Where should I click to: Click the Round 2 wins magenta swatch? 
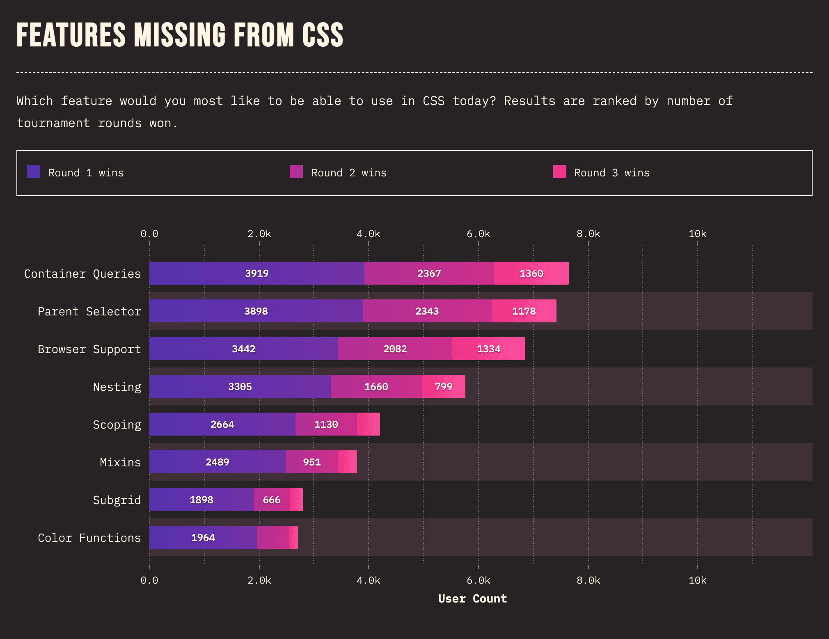click(296, 171)
